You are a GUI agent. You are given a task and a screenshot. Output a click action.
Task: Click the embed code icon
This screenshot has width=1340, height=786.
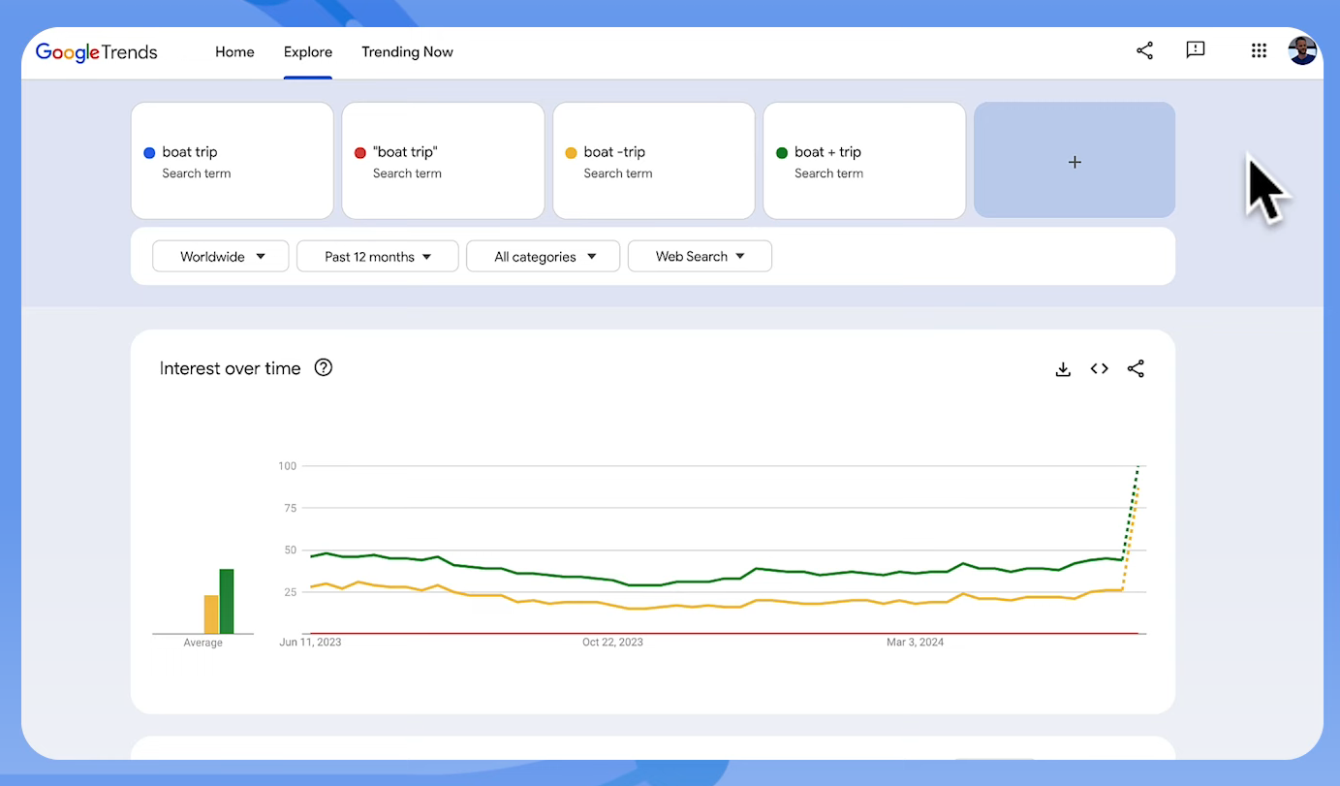tap(1099, 368)
